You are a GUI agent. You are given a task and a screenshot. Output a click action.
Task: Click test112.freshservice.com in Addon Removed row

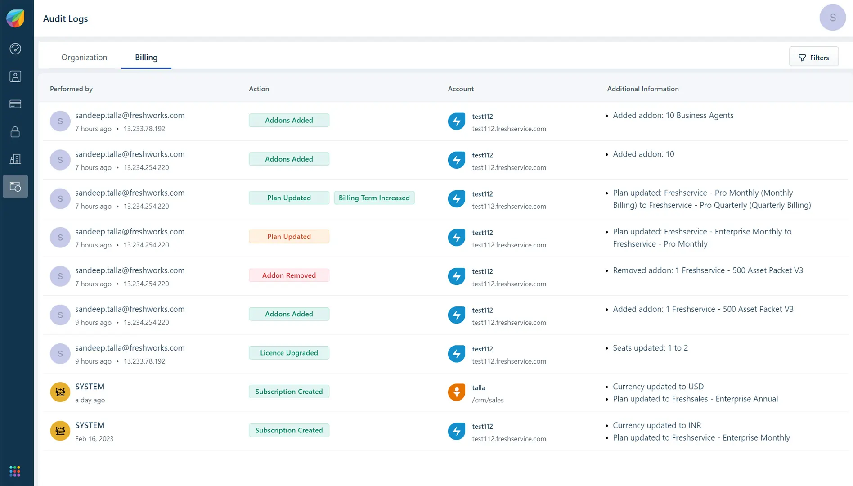tap(509, 283)
